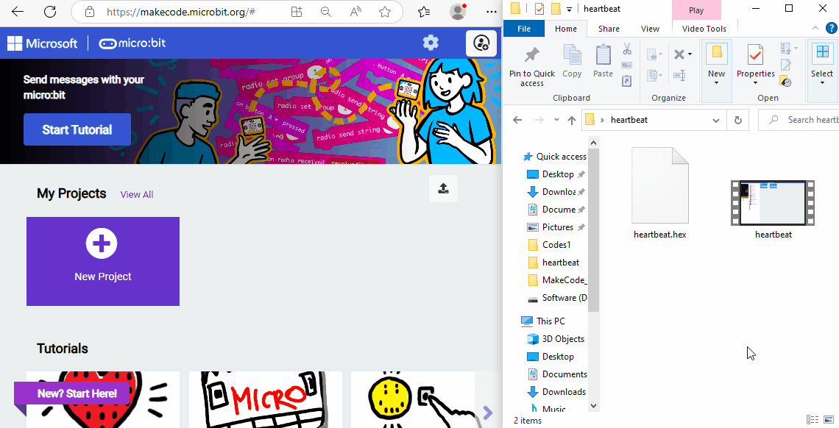
Task: Click the micro:bit logo in header
Action: click(132, 43)
